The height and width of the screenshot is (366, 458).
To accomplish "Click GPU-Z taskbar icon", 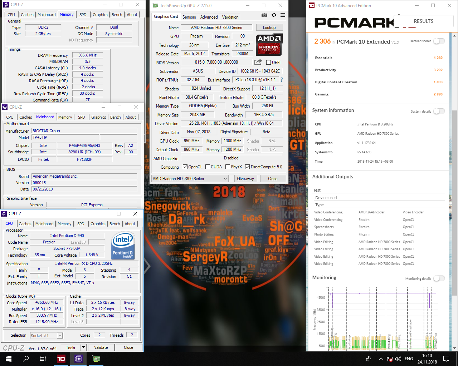I will tap(96, 358).
